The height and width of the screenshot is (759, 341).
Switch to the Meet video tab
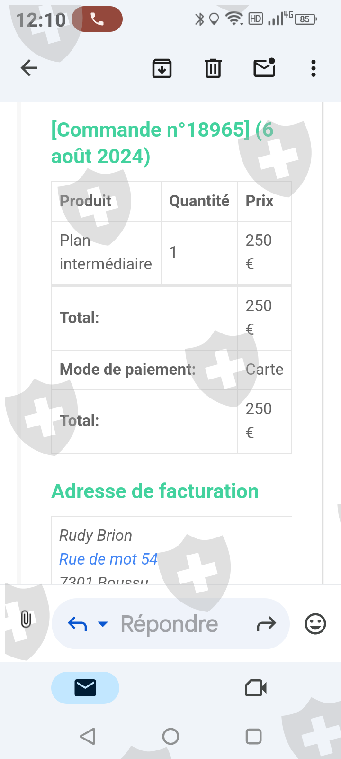(x=256, y=688)
